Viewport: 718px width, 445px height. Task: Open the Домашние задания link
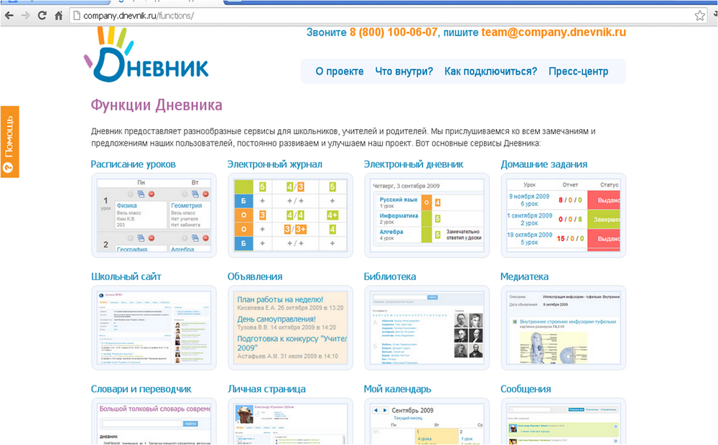tap(544, 164)
